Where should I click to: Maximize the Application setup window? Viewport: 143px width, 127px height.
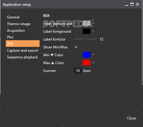click(132, 4)
